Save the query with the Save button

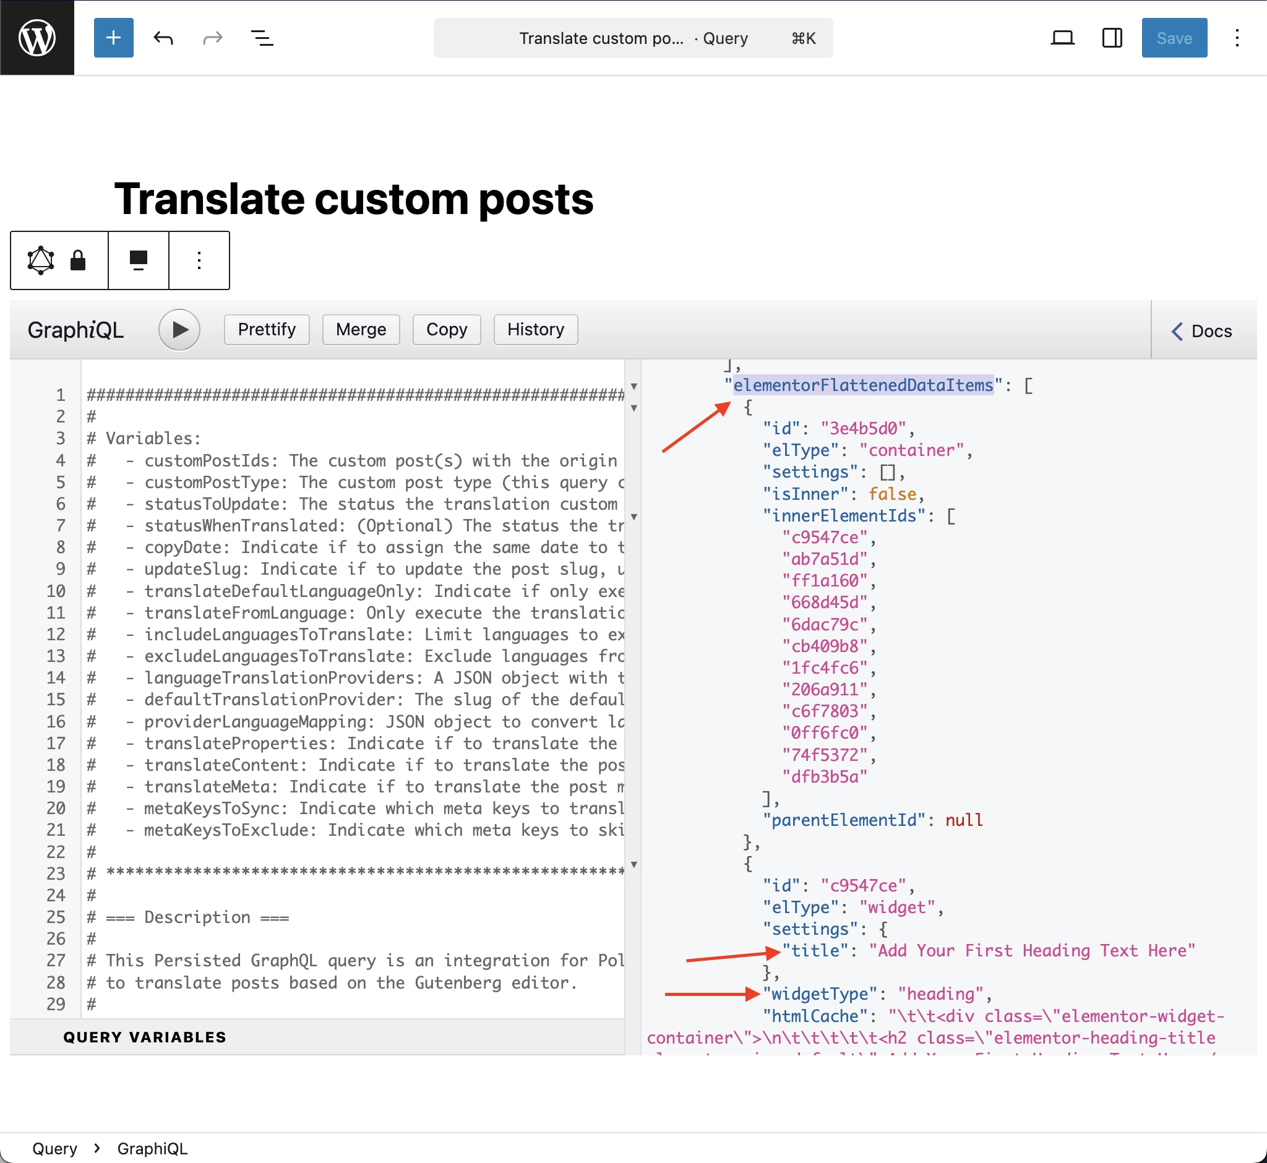pos(1174,38)
